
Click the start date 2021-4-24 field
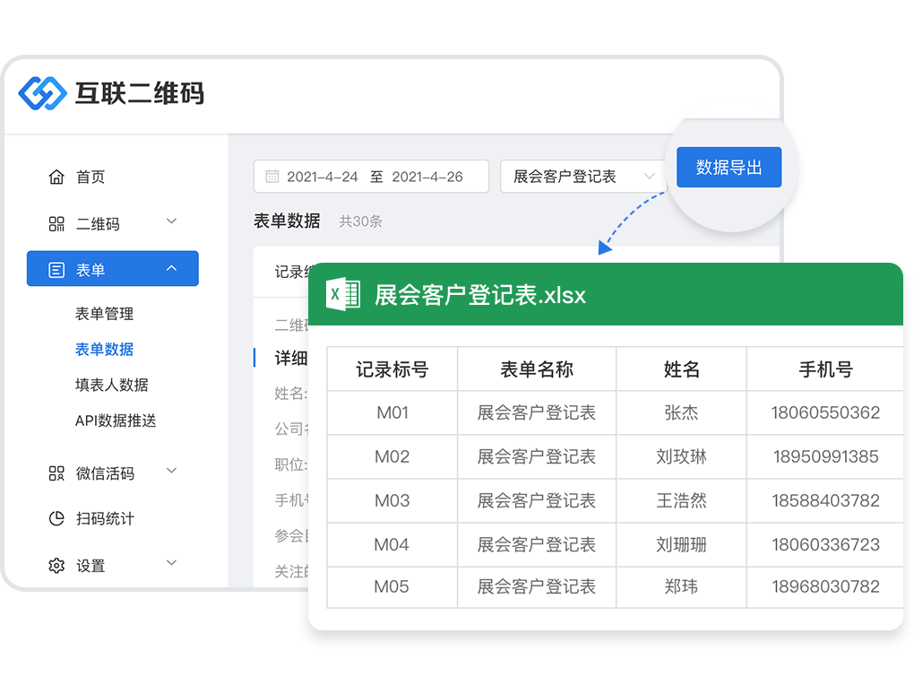point(323,177)
